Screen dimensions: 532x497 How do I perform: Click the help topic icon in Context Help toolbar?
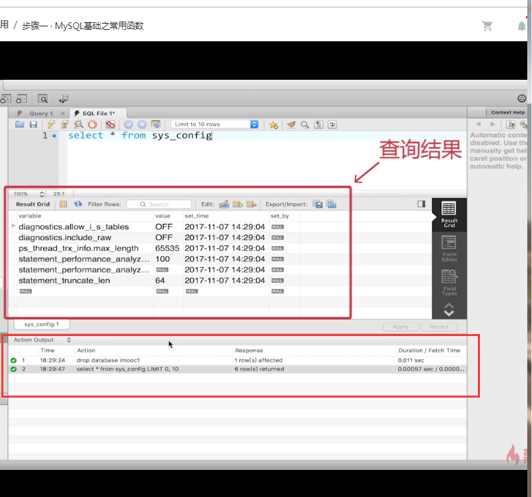(510, 124)
